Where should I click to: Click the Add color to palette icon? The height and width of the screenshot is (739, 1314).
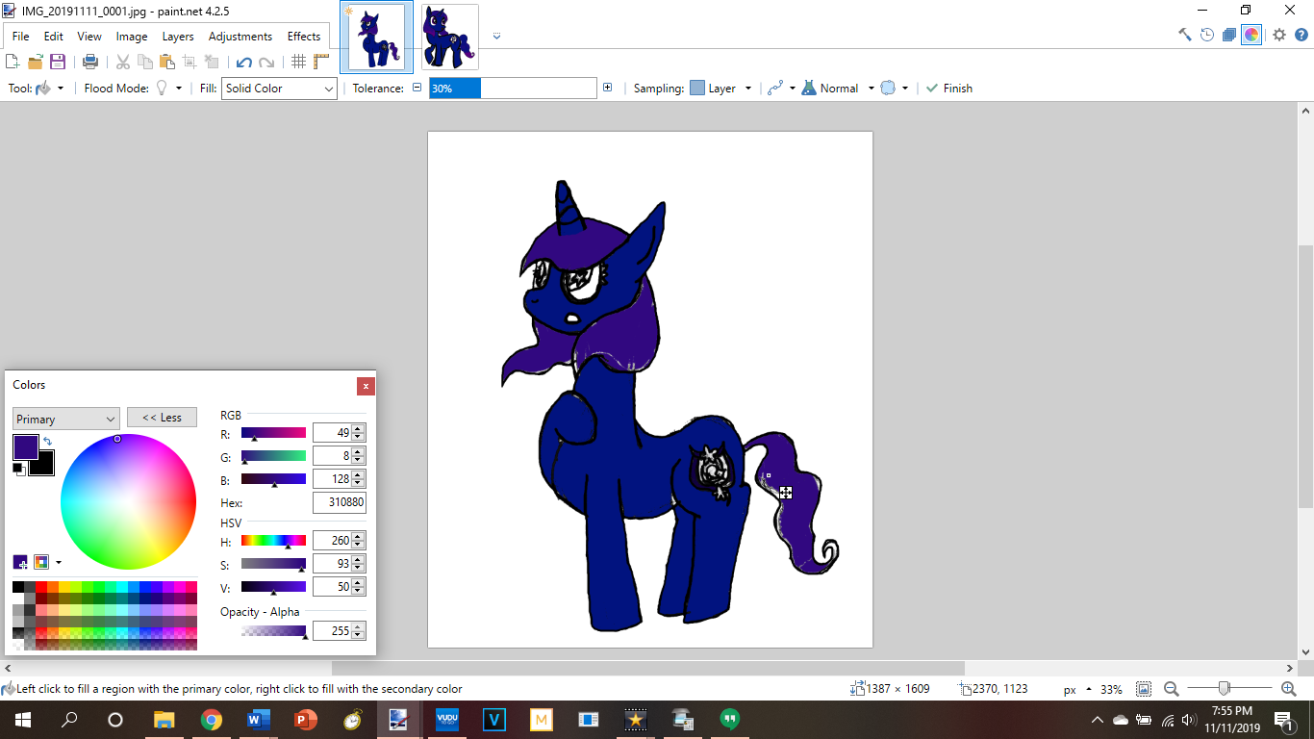pos(20,562)
